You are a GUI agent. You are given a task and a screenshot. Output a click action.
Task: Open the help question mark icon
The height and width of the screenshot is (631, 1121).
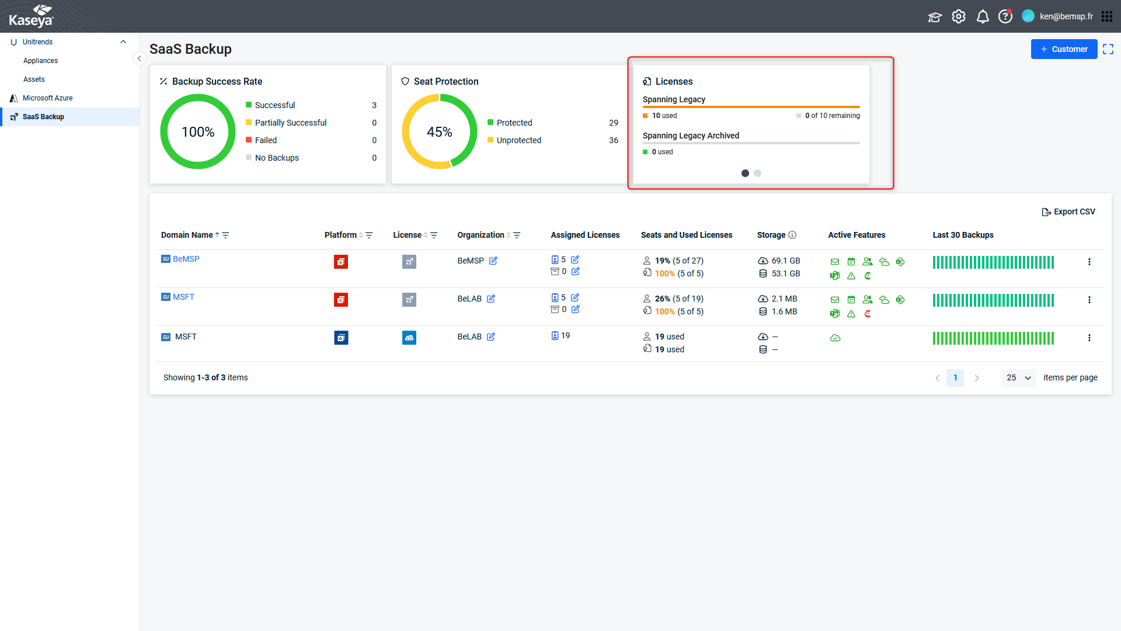tap(1005, 16)
